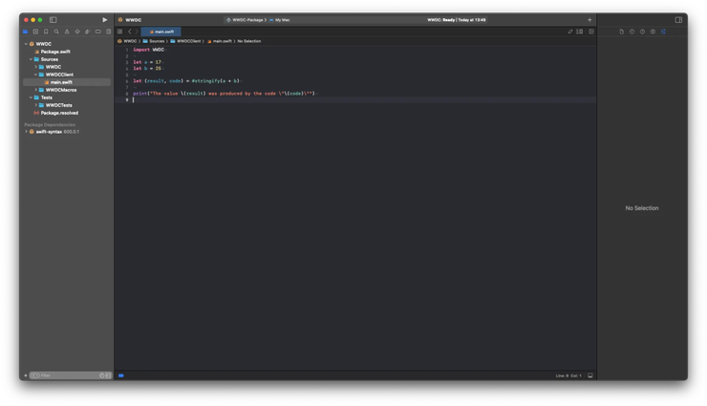Go back with the editor back arrow
The width and height of the screenshot is (707, 406).
coord(130,32)
